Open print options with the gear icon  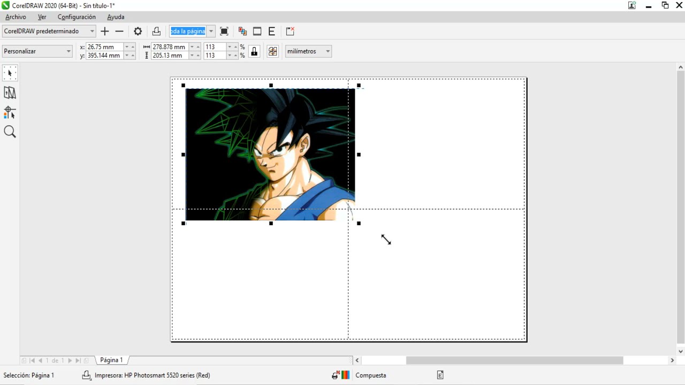coord(138,31)
